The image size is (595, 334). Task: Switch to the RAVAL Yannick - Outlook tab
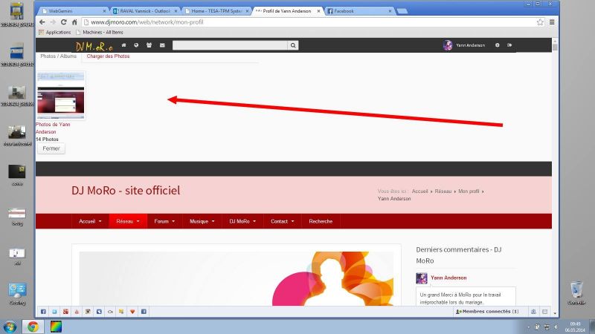(145, 11)
